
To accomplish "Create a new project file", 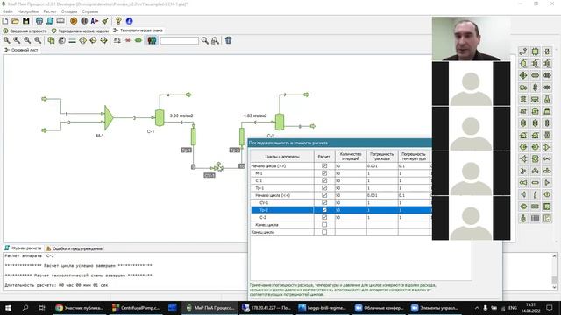I will pos(5,21).
